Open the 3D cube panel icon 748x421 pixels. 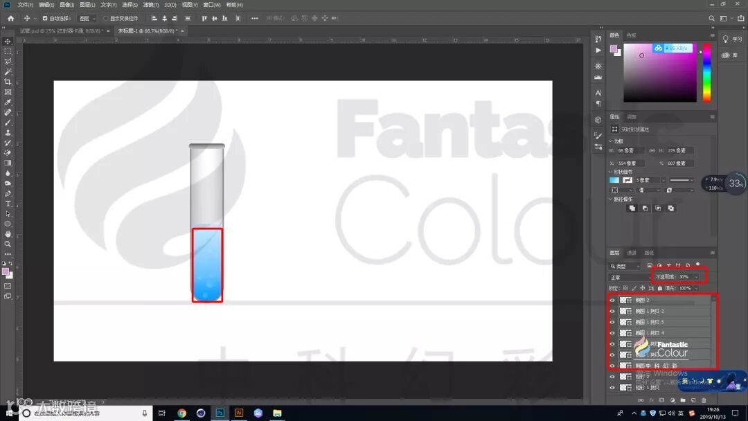(x=598, y=120)
